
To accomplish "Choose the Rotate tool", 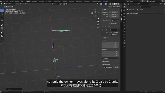I will click(x=2, y=21).
